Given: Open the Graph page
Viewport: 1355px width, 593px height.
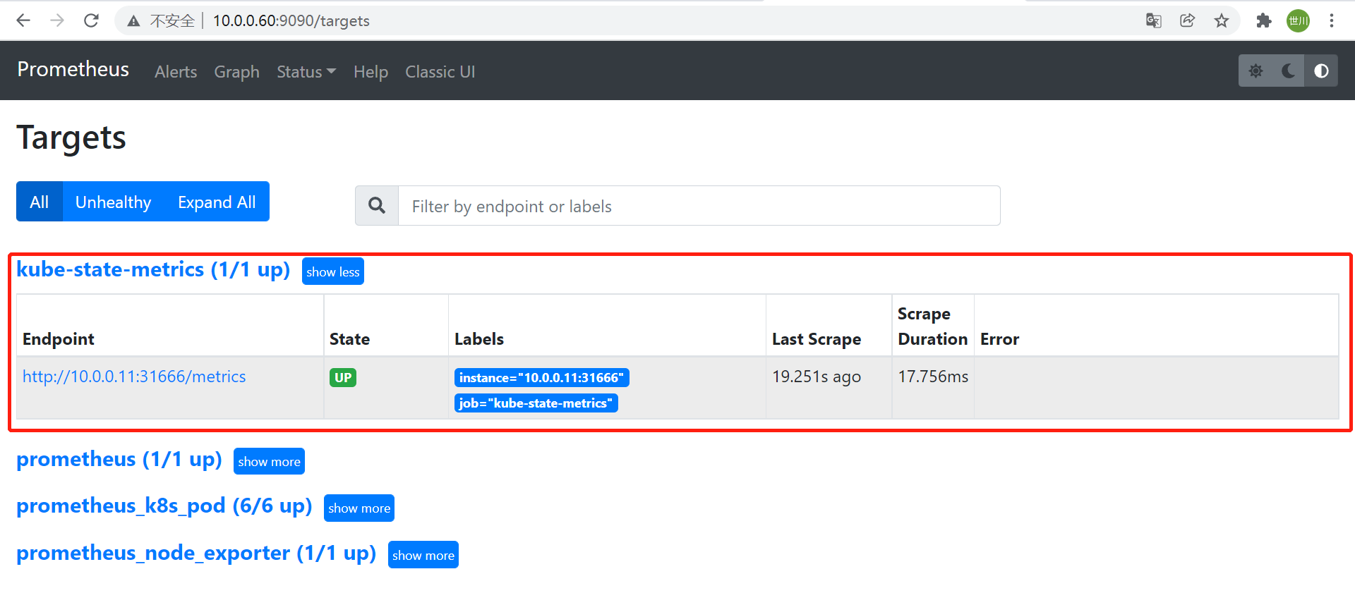Looking at the screenshot, I should [x=236, y=72].
